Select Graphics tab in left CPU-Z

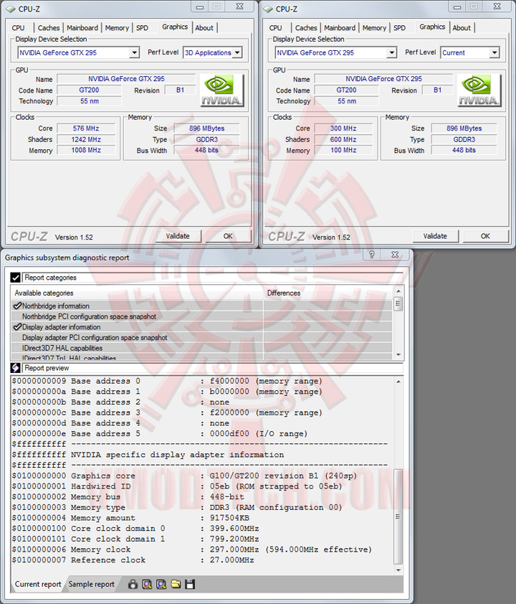pos(175,27)
